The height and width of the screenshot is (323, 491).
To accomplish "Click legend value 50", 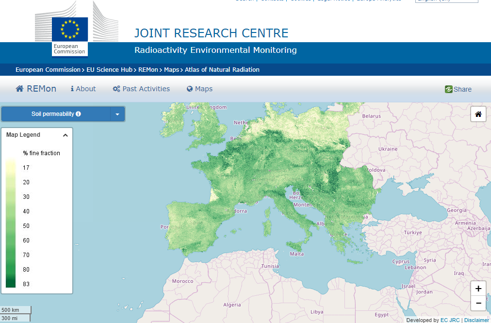I will (x=26, y=226).
